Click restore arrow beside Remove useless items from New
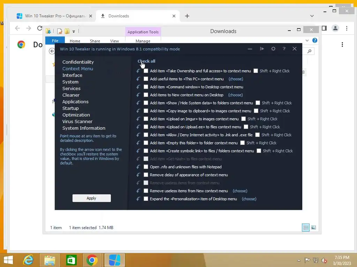 138,191
